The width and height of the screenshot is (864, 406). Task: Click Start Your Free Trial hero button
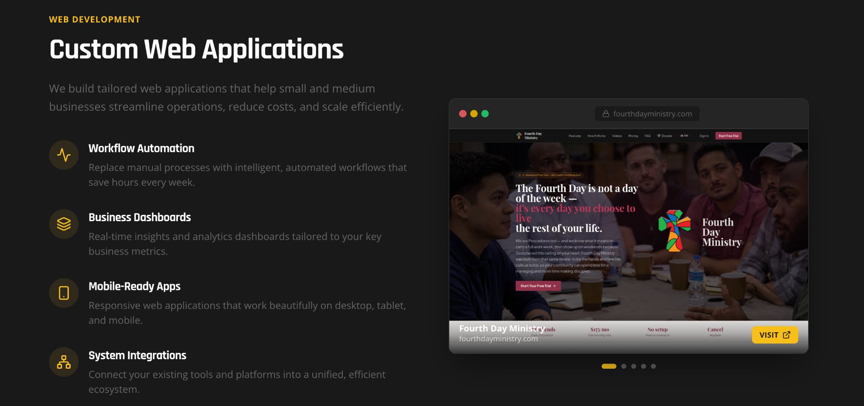point(538,286)
